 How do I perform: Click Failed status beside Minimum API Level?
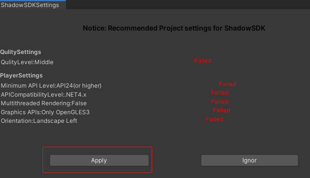coord(227,84)
